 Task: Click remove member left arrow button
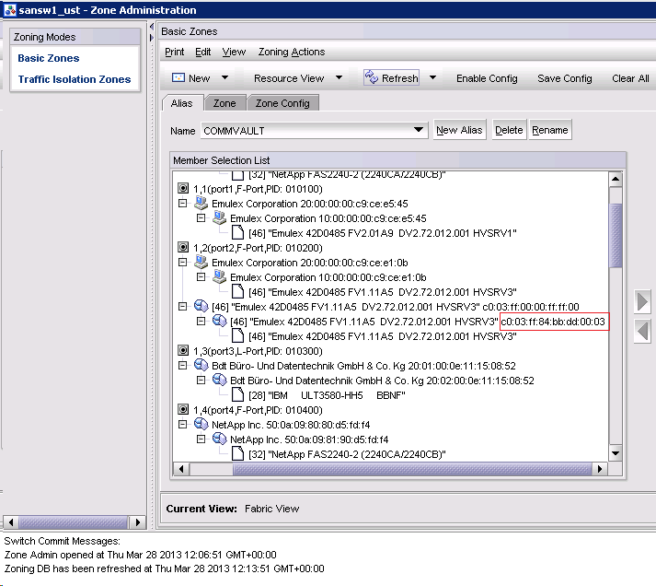pyautogui.click(x=642, y=332)
